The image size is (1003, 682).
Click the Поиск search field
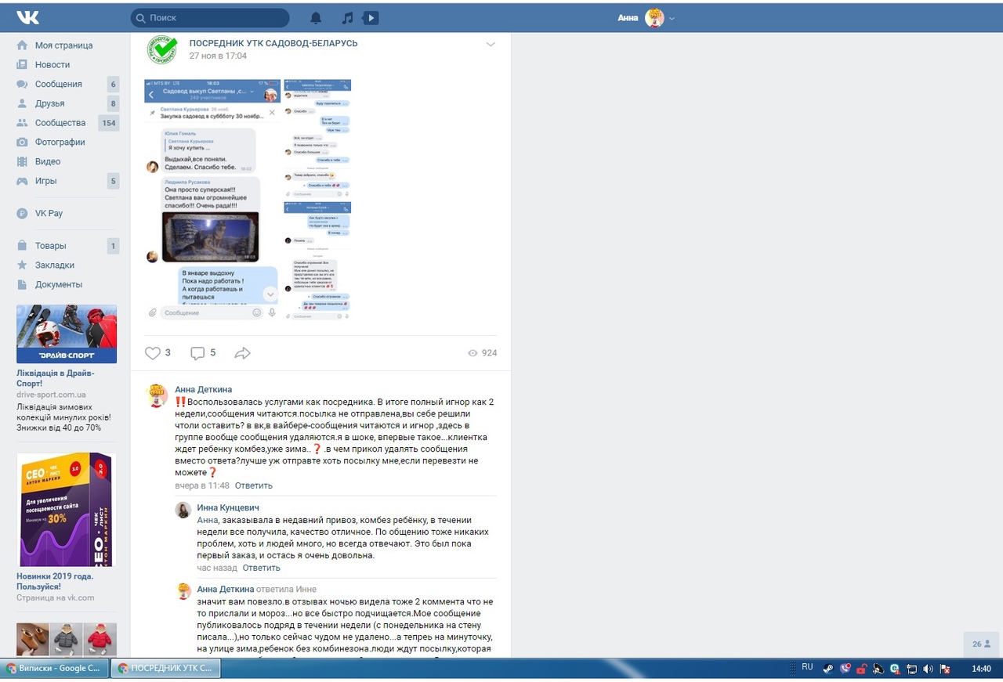click(x=210, y=18)
